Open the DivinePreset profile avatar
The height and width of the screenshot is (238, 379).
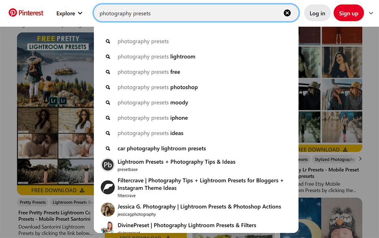(x=107, y=227)
